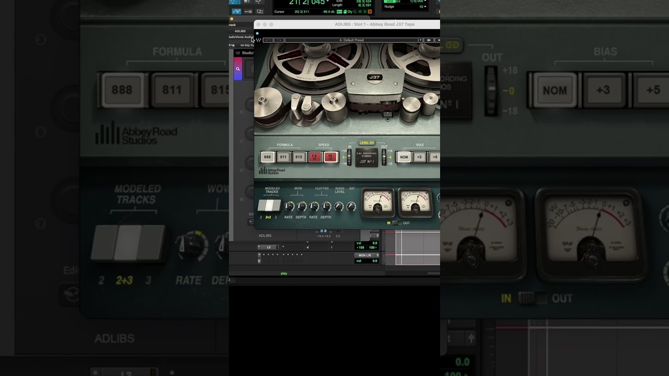Flip the Modeled Tracks selector switch
The height and width of the screenshot is (376, 669).
[269, 205]
